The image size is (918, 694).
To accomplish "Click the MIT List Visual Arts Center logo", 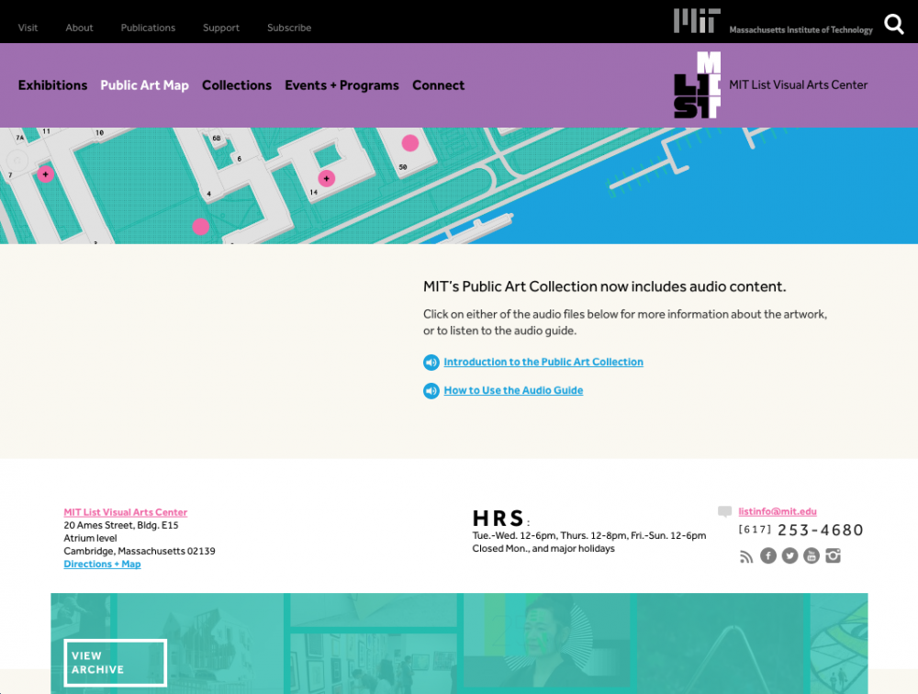I will [698, 85].
